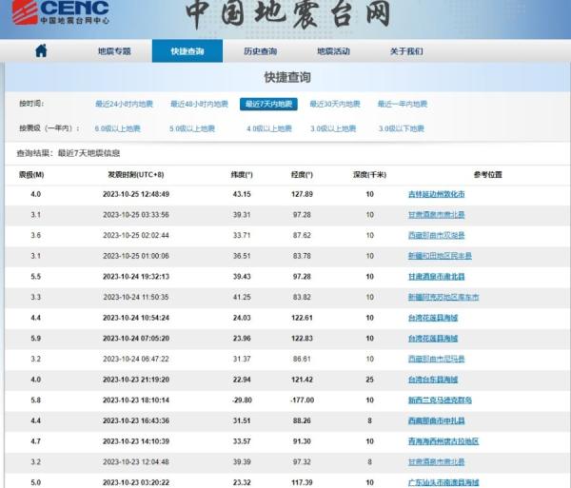Click the 纬度(°) column header

point(242,175)
